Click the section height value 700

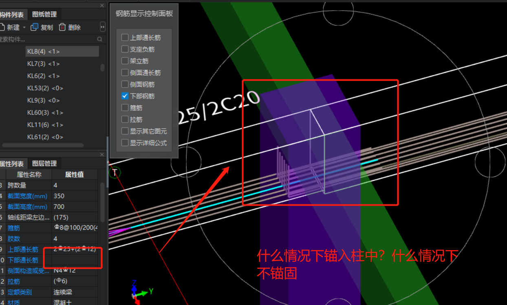pos(59,206)
